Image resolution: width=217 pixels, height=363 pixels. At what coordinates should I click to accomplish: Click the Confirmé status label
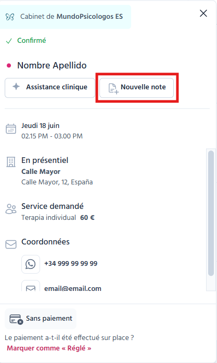click(32, 41)
